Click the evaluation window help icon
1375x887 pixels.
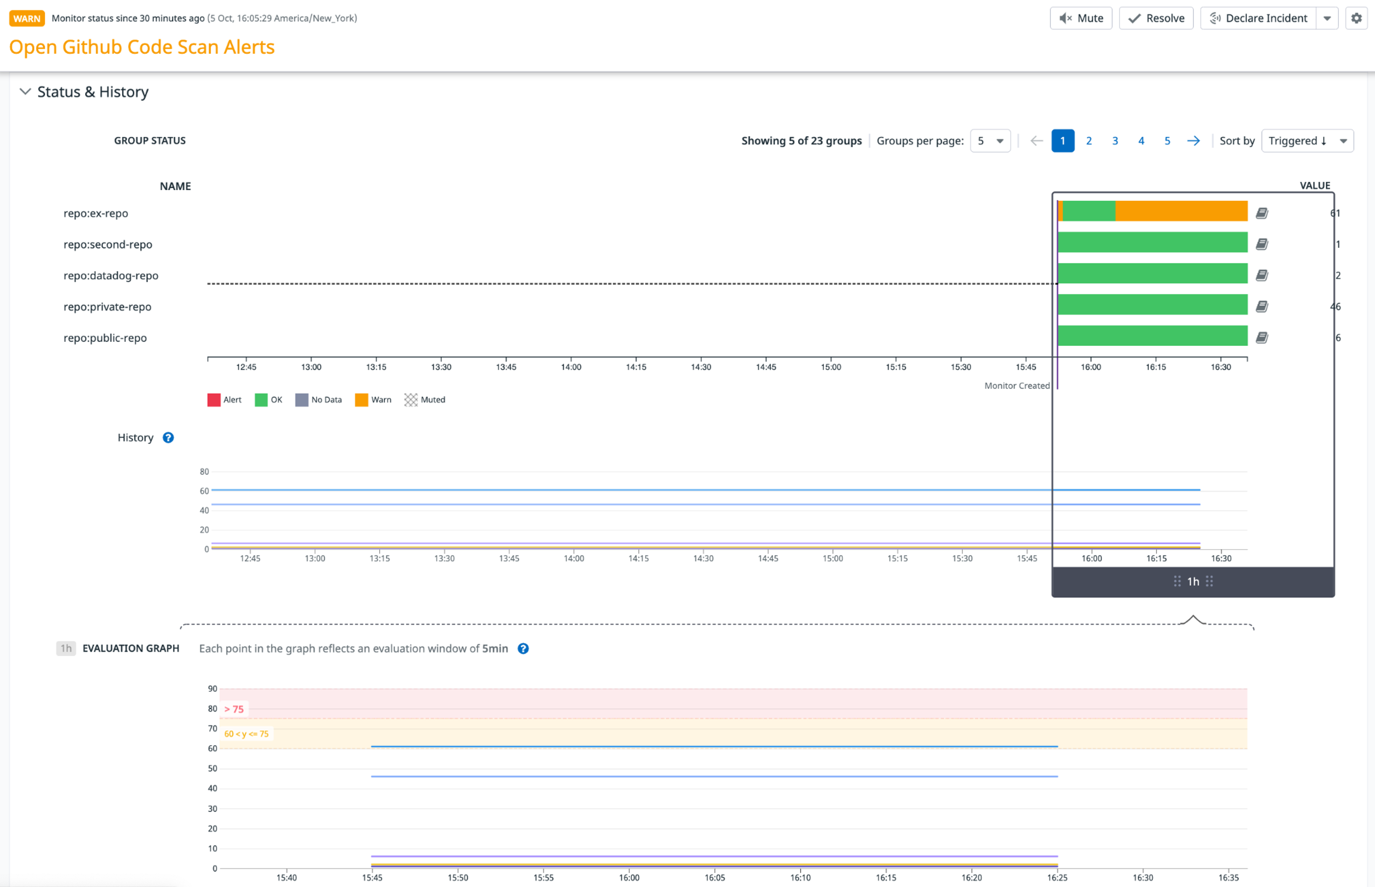click(x=524, y=648)
